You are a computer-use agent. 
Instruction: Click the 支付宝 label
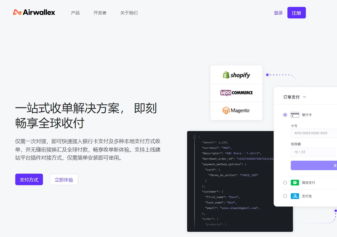[x=307, y=196]
